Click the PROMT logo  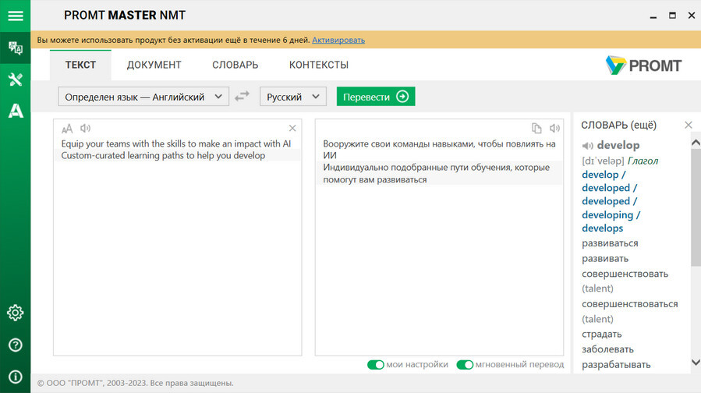(643, 65)
